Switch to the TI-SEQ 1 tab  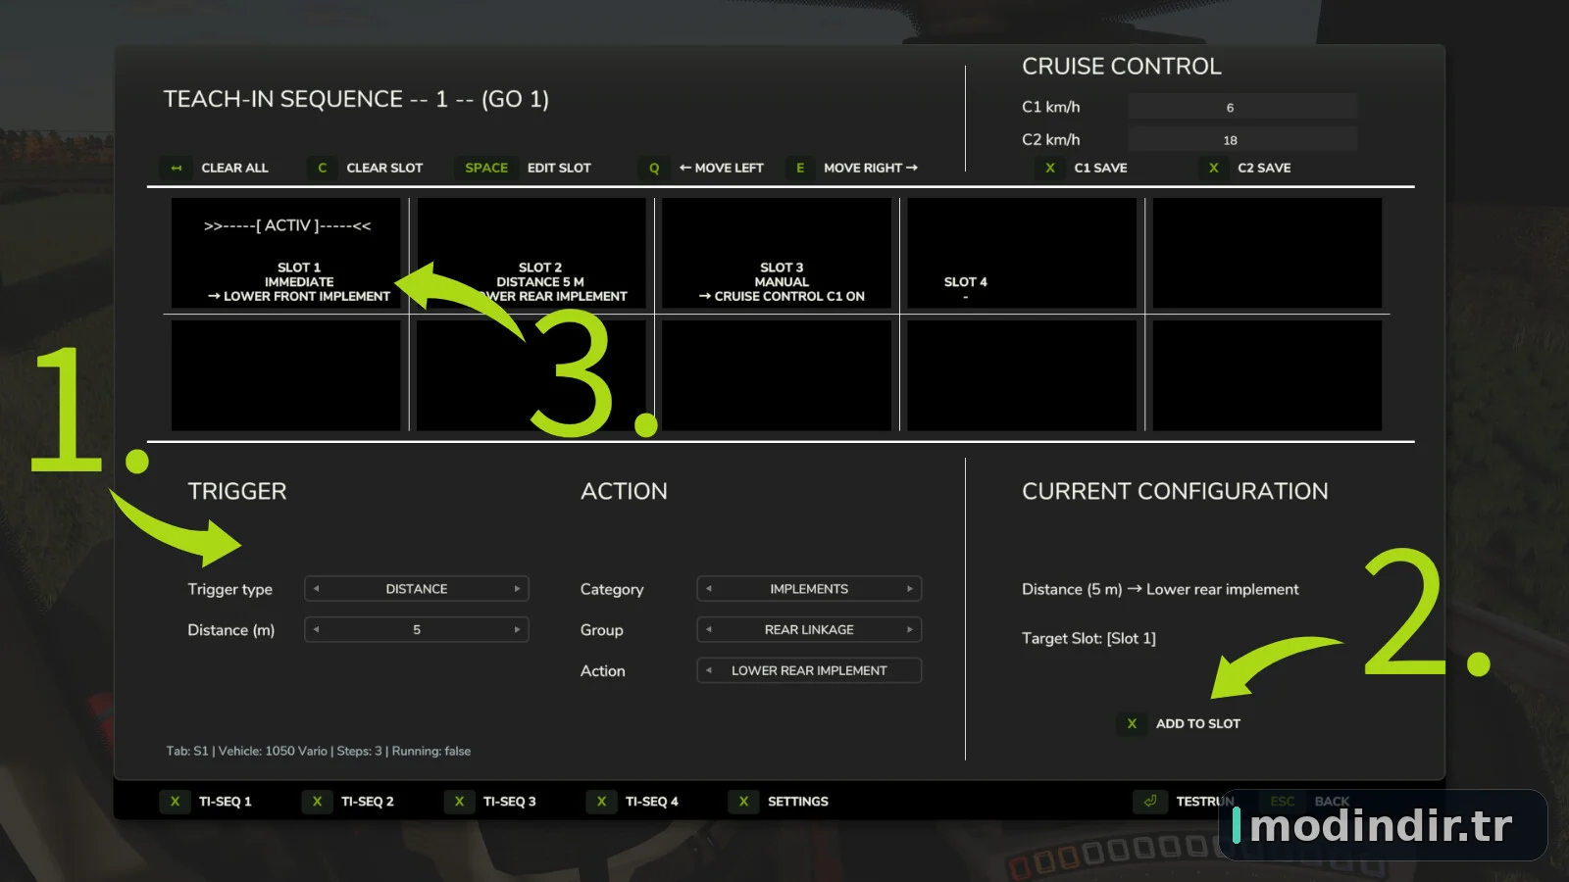[207, 801]
